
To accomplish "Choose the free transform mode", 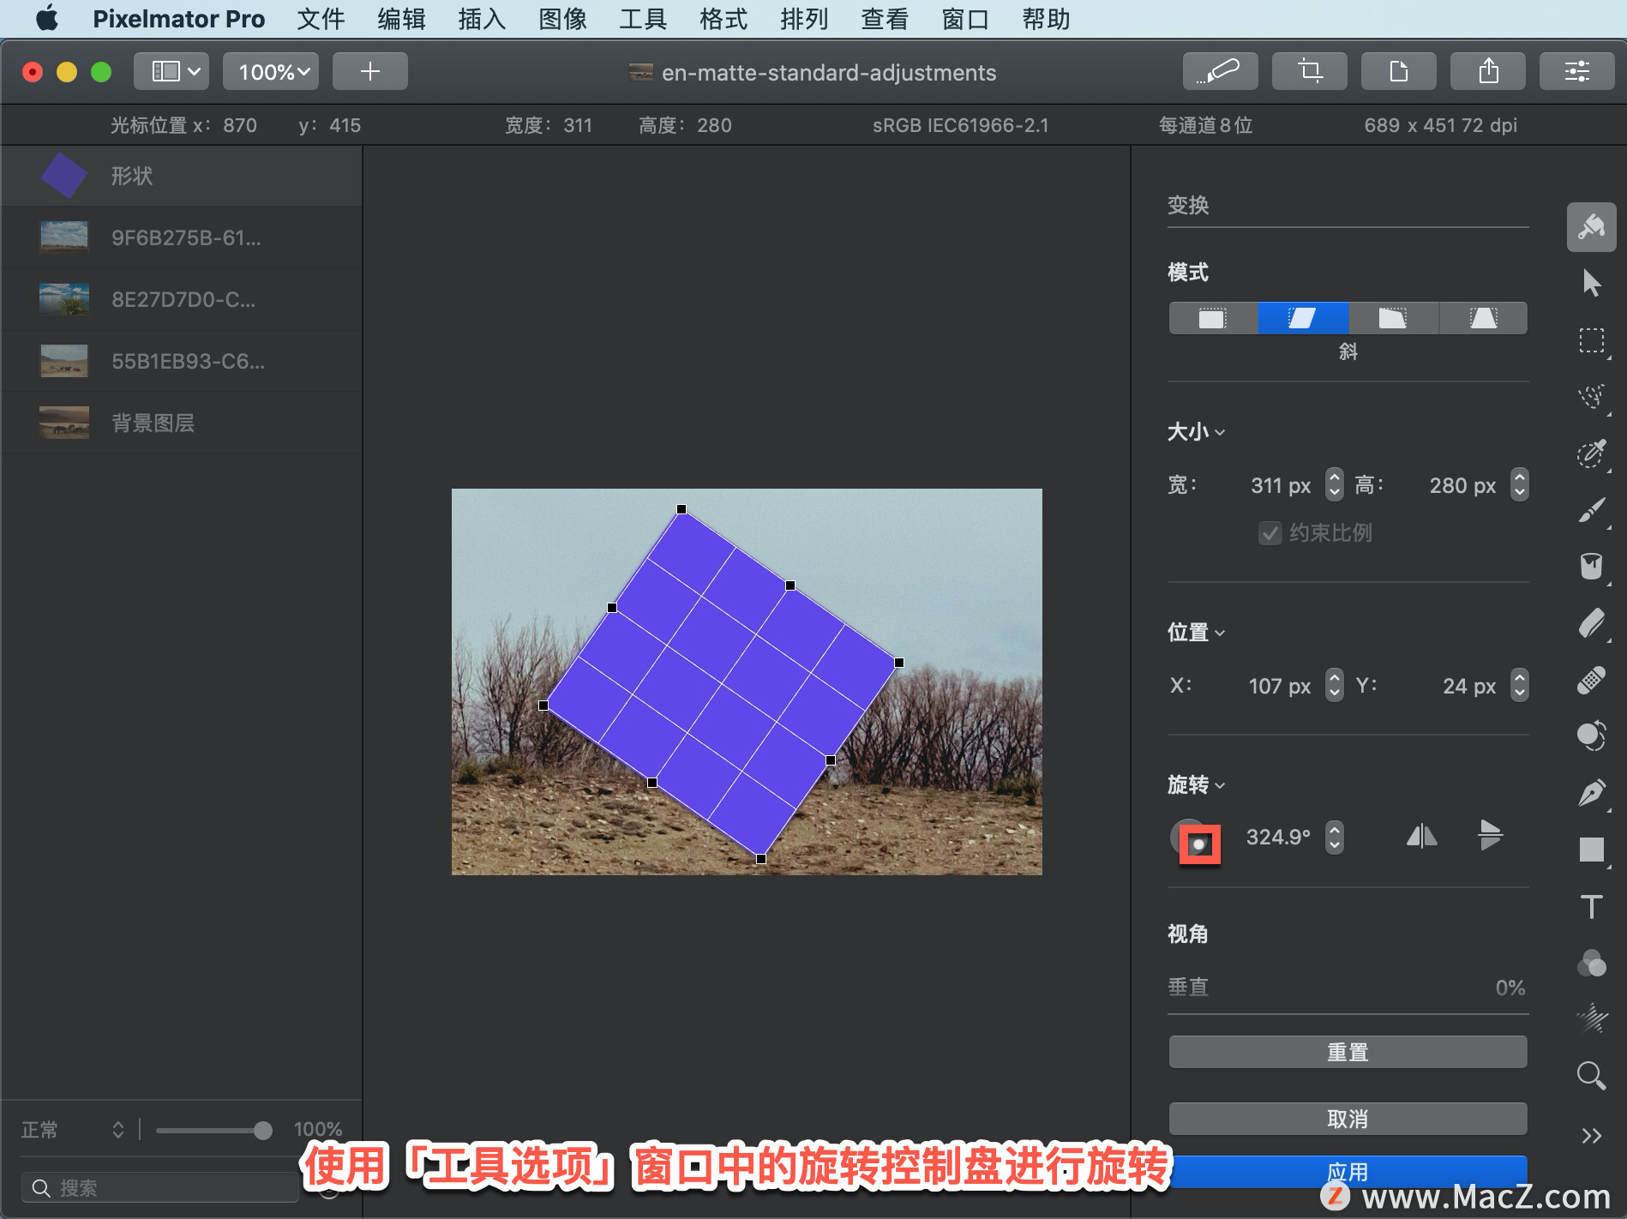I will [1213, 318].
